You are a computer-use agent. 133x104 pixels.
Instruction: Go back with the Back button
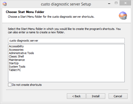pos(76,96)
